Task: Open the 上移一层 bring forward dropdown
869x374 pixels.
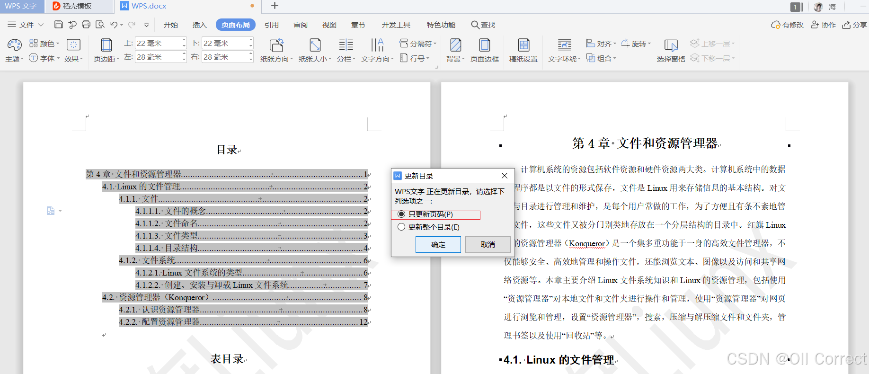Action: (x=712, y=44)
